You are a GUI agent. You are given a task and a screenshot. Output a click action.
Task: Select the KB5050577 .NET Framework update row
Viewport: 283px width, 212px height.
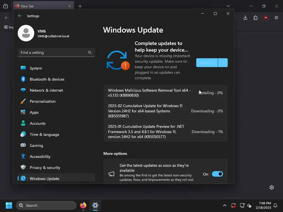(x=165, y=131)
